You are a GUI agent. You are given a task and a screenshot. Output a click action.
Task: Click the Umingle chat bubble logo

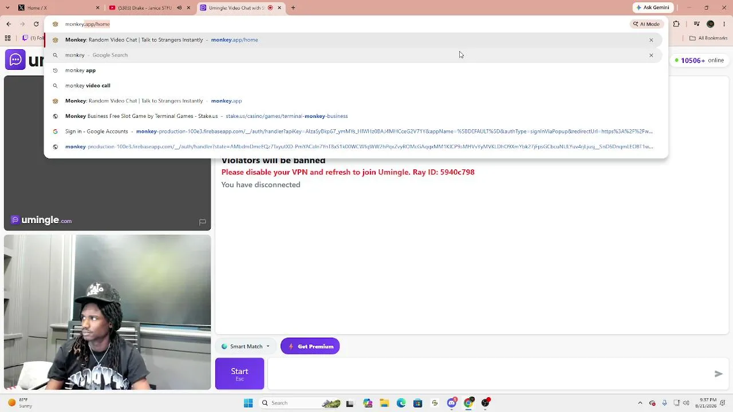coord(15,60)
